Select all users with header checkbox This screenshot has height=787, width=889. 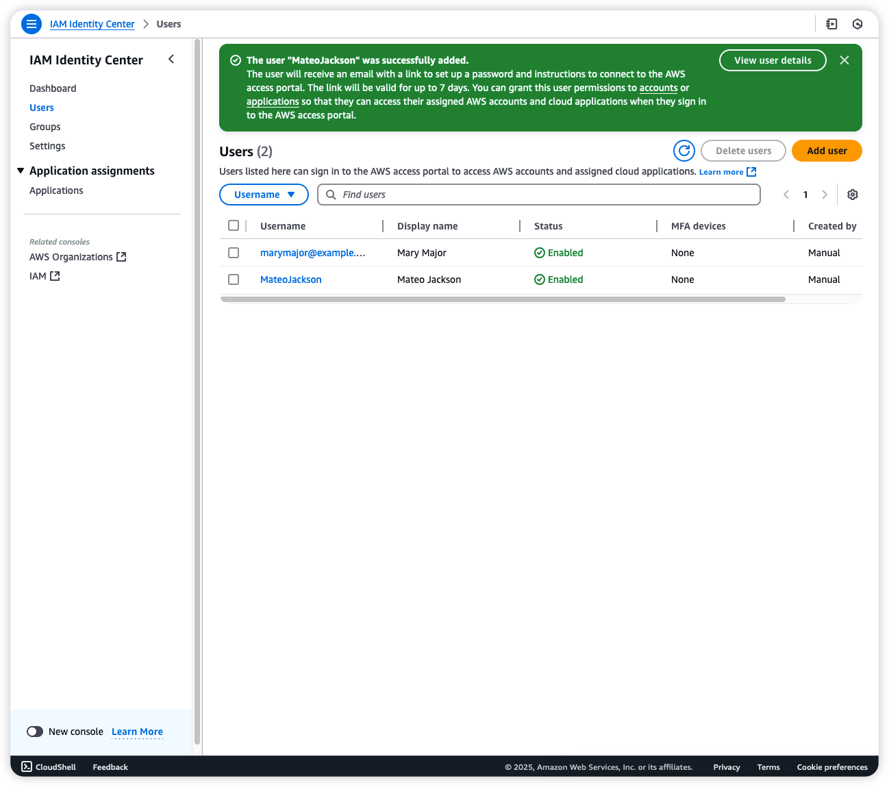[234, 225]
